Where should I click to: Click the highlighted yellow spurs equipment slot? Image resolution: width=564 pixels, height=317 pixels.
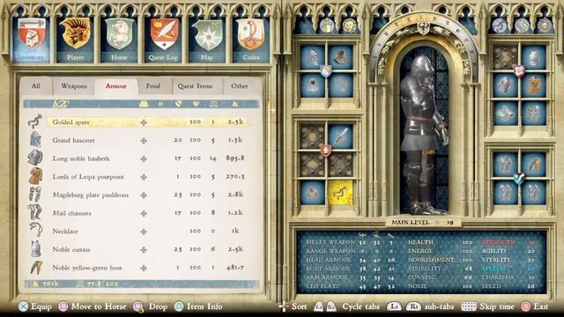tap(340, 193)
